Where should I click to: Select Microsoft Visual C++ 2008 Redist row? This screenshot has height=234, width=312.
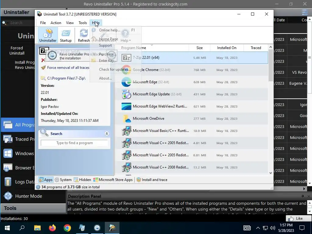click(191, 167)
